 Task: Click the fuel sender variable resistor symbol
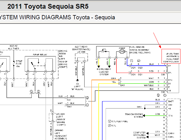pos(103,51)
